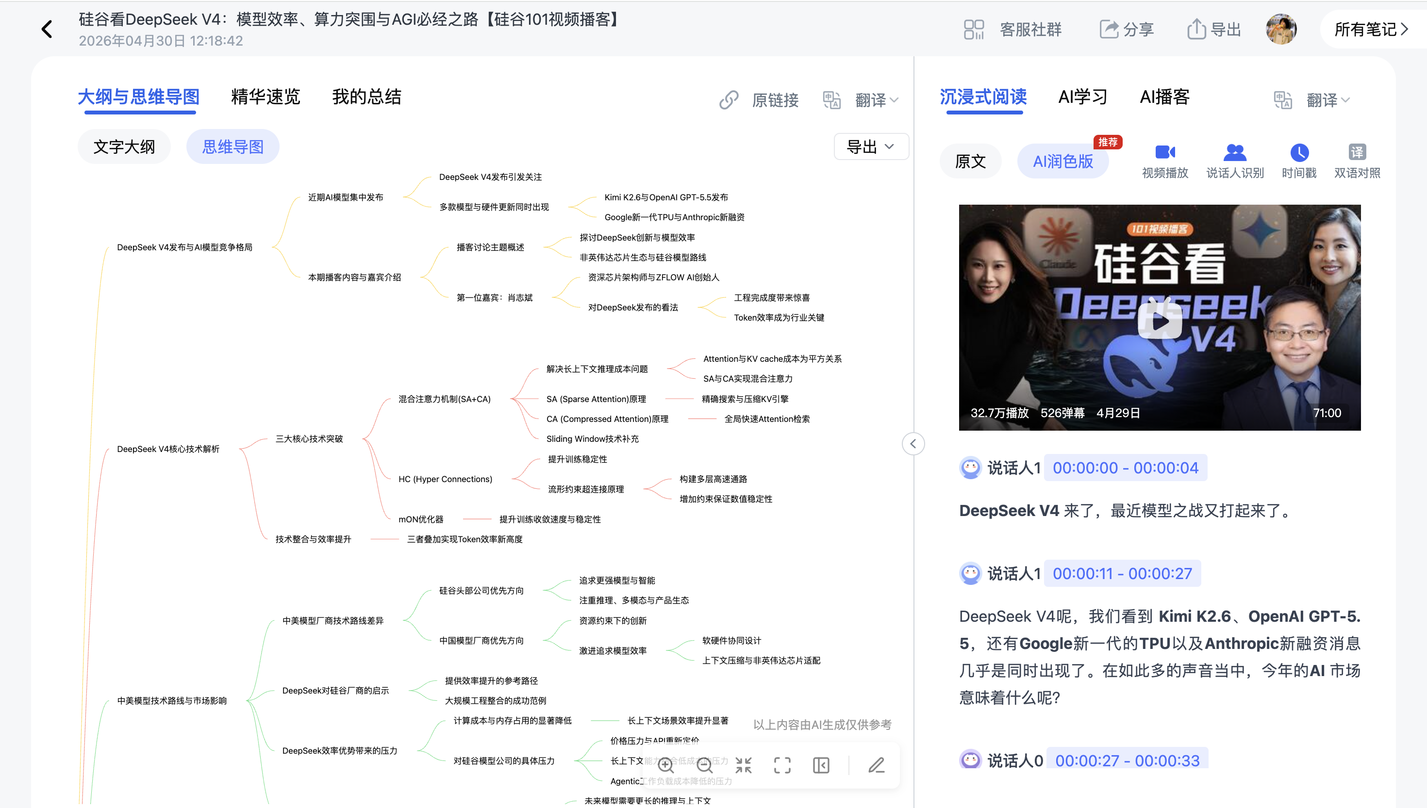Click the 推荐 badge on AI润色版
This screenshot has width=1427, height=808.
1108,142
